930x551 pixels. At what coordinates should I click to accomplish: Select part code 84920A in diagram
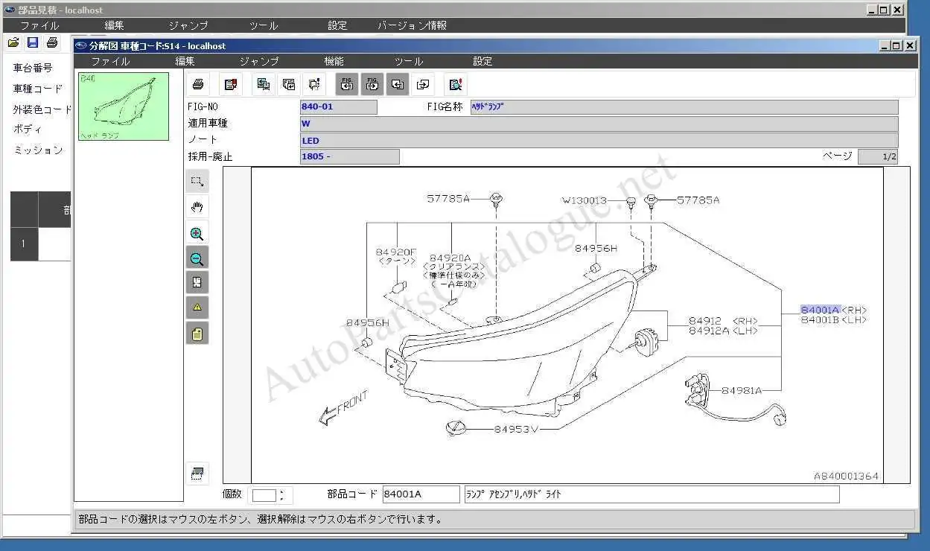(450, 258)
